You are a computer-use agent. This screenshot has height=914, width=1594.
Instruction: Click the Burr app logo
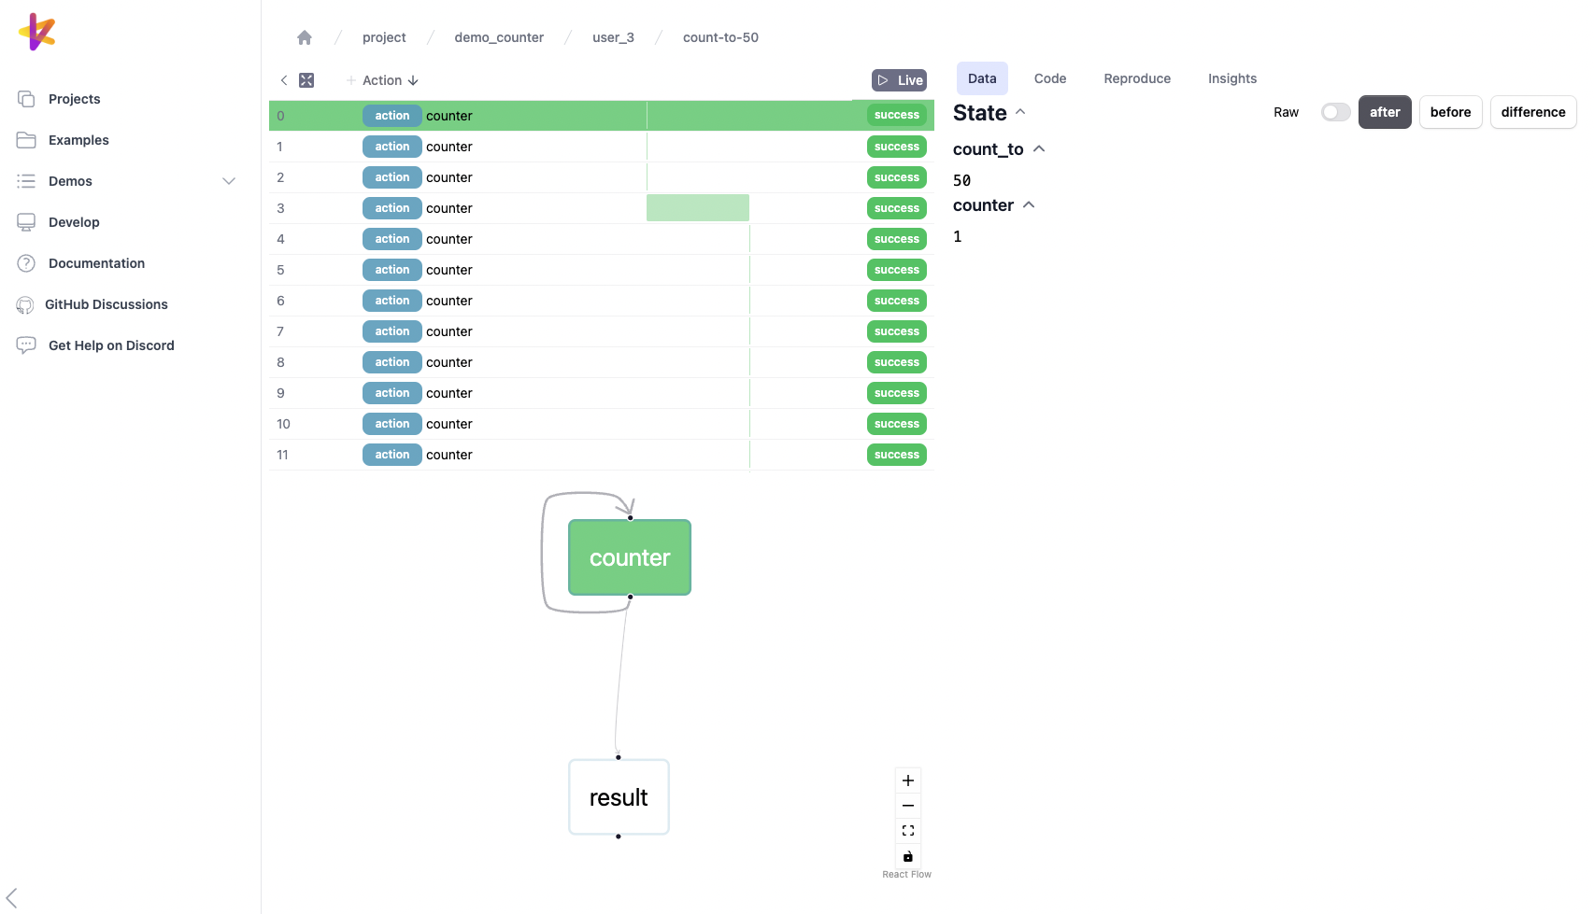[37, 32]
